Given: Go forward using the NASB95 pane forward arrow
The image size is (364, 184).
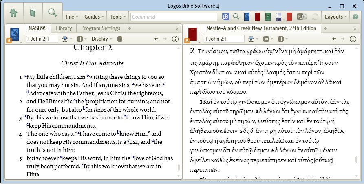Looking at the screenshot, I should pos(165,39).
